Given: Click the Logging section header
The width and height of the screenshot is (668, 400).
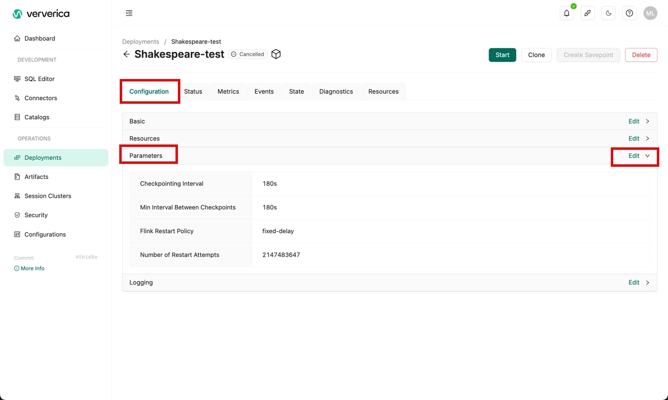Looking at the screenshot, I should tap(390, 282).
